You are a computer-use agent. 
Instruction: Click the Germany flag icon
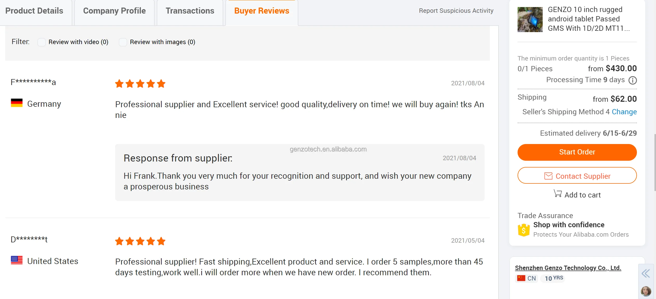[x=17, y=103]
